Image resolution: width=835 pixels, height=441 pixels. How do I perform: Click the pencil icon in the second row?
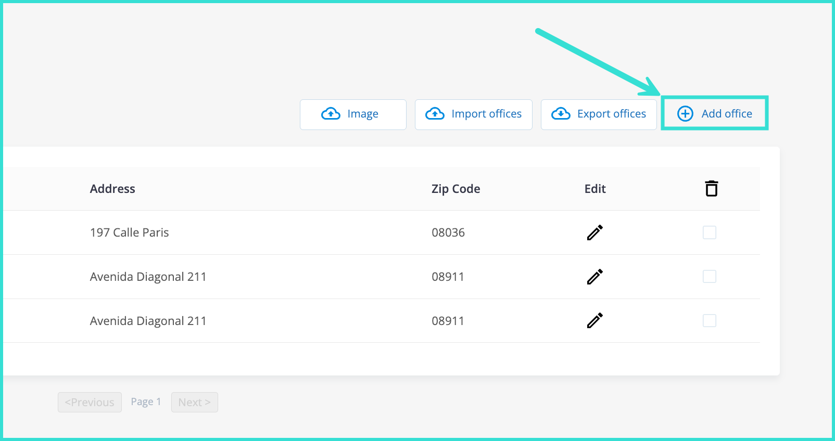point(594,277)
